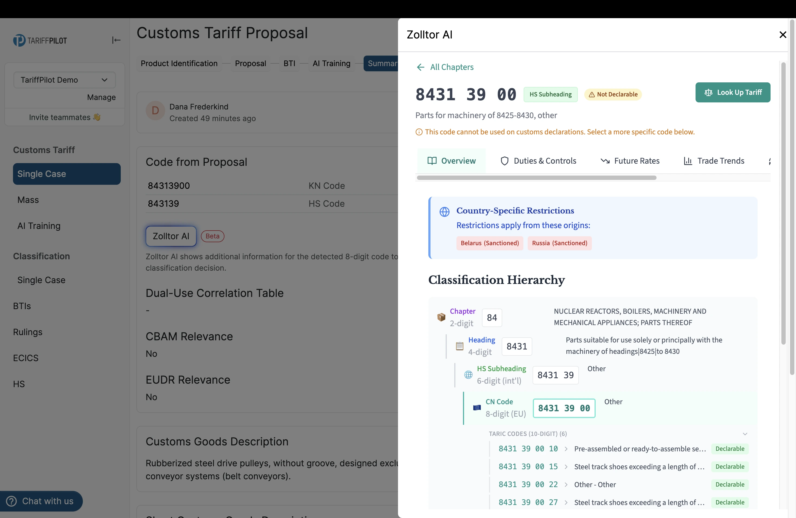This screenshot has width=796, height=518.
Task: Go to the AI Training step
Action: [x=331, y=63]
